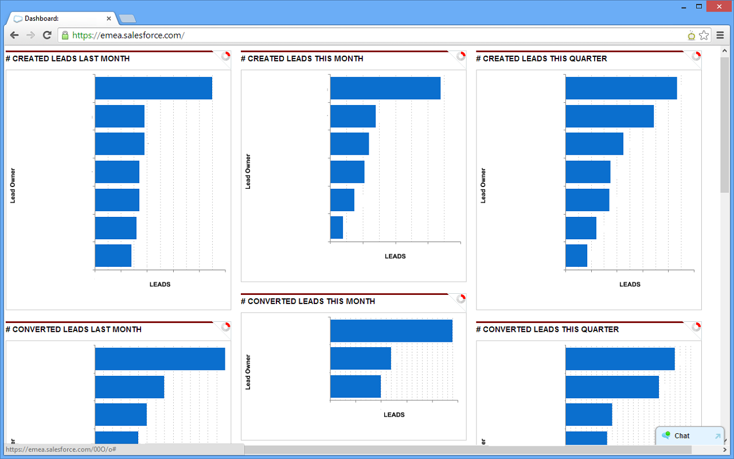The height and width of the screenshot is (459, 734).
Task: Click shortest bar in Created Leads This Quarter chart
Action: [x=576, y=256]
